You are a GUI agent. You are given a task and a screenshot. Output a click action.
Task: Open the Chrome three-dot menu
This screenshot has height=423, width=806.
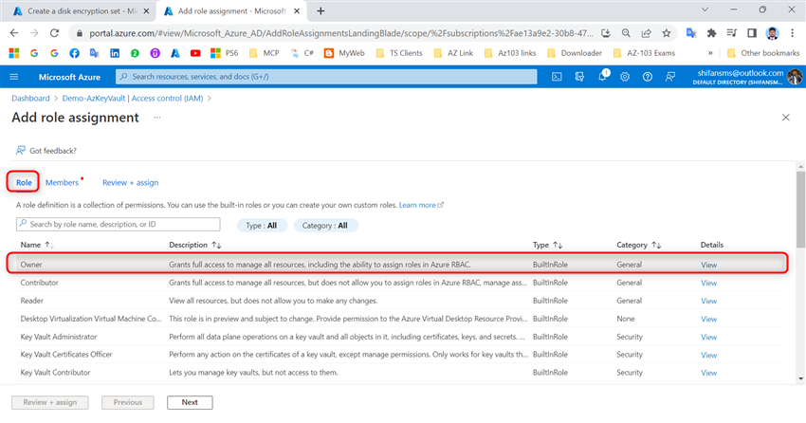[x=792, y=33]
